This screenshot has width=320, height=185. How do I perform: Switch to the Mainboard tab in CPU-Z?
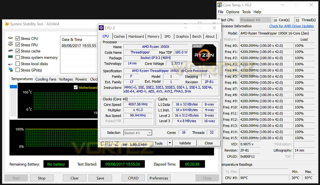click(x=136, y=36)
